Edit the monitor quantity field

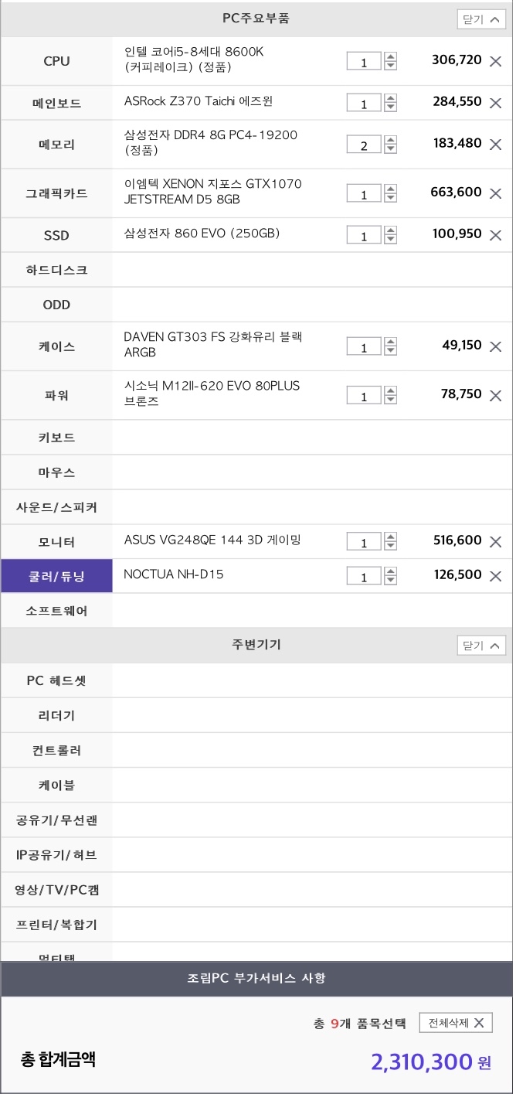pyautogui.click(x=364, y=543)
